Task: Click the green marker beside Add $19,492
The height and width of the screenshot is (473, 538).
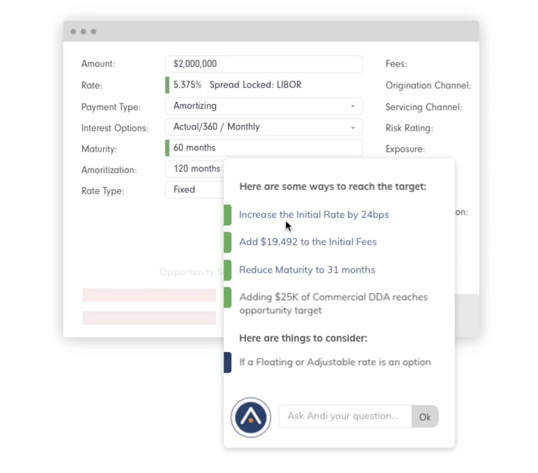Action: [x=228, y=242]
